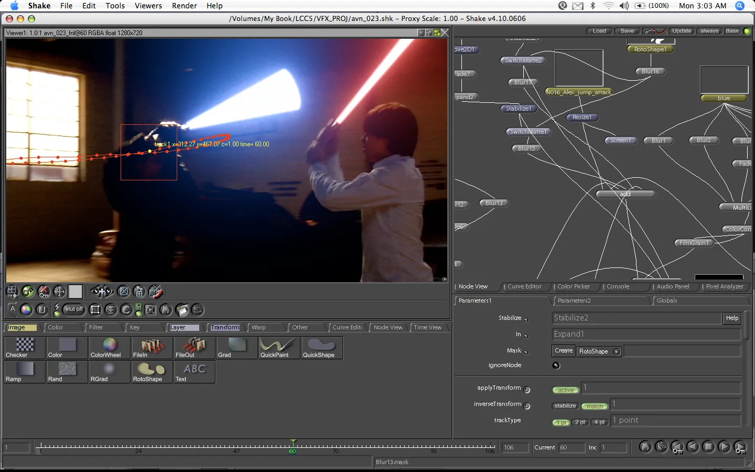Click the Load script button
Screen dimensions: 755x472
(x=599, y=31)
